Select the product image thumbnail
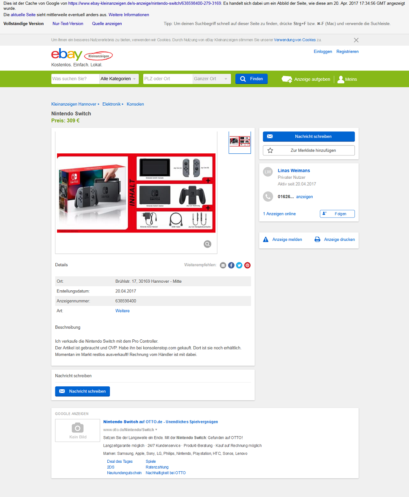Image resolution: width=409 pixels, height=497 pixels. (x=240, y=142)
